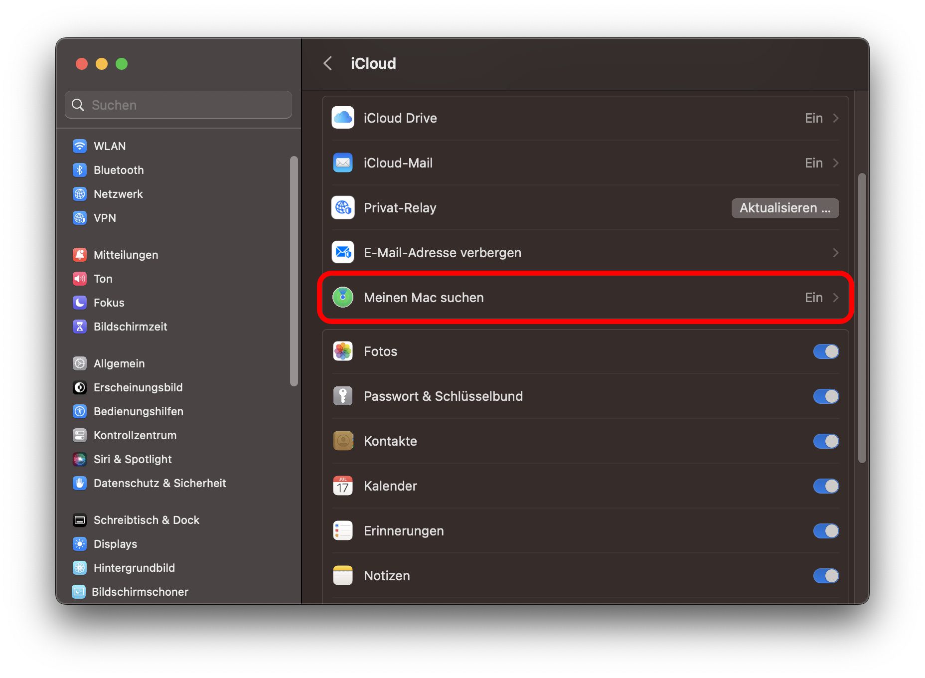Click the Bluetooth icon in sidebar
Viewport: 925px width, 678px height.
[x=80, y=170]
